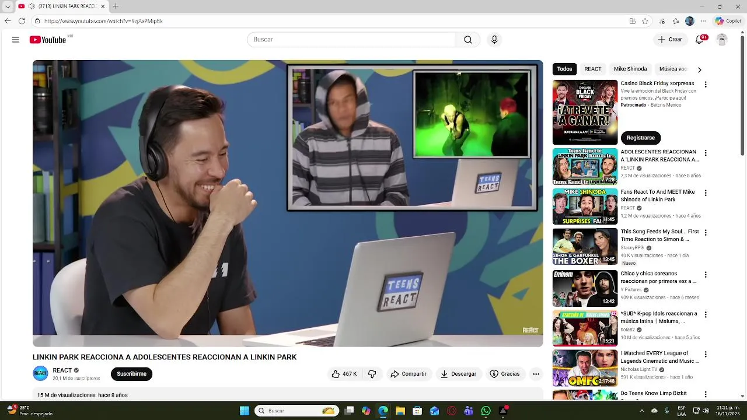Open options for 'Fans React To And MEET' video

706,193
